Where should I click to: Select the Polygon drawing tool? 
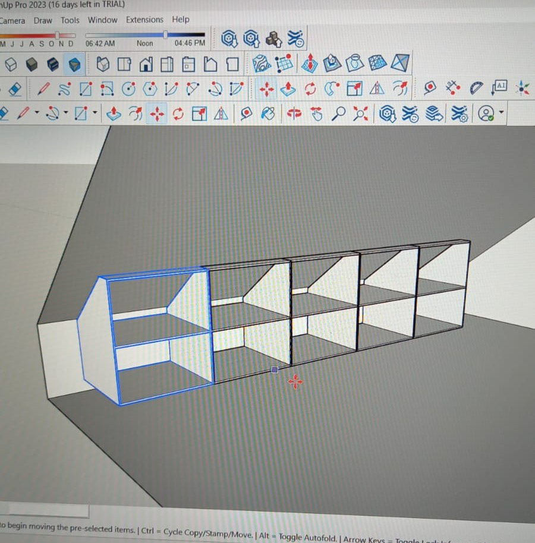click(150, 89)
